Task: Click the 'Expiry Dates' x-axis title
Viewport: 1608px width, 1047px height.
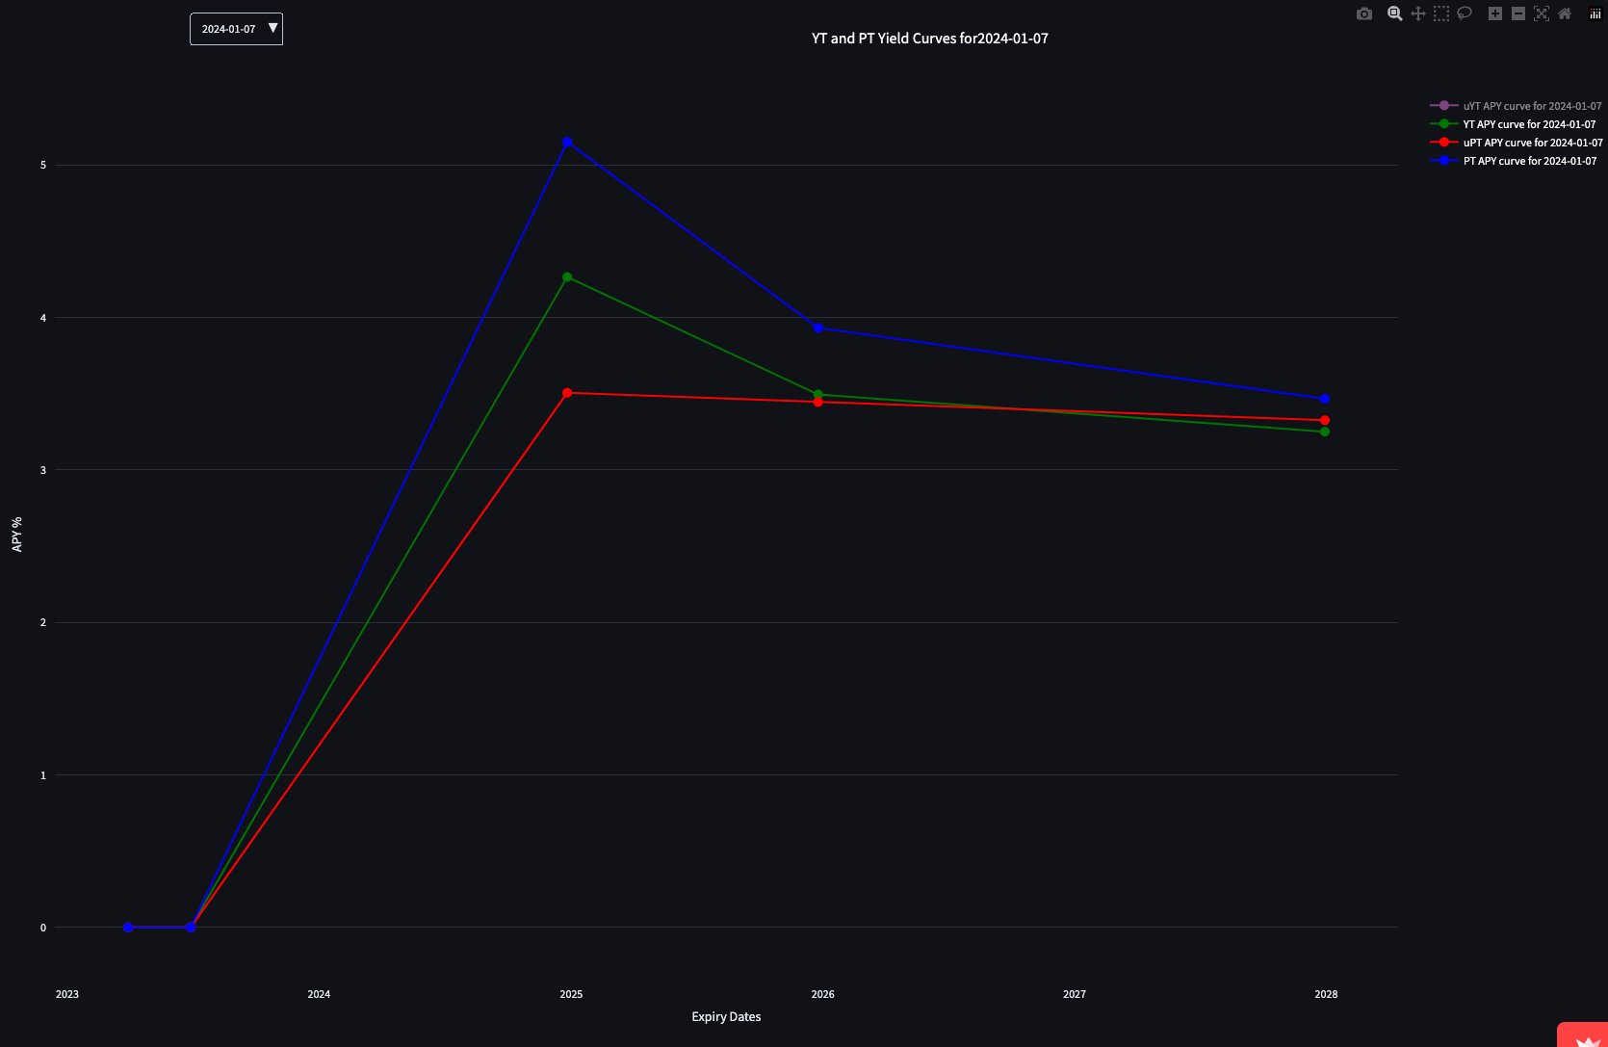Action: [x=726, y=1017]
